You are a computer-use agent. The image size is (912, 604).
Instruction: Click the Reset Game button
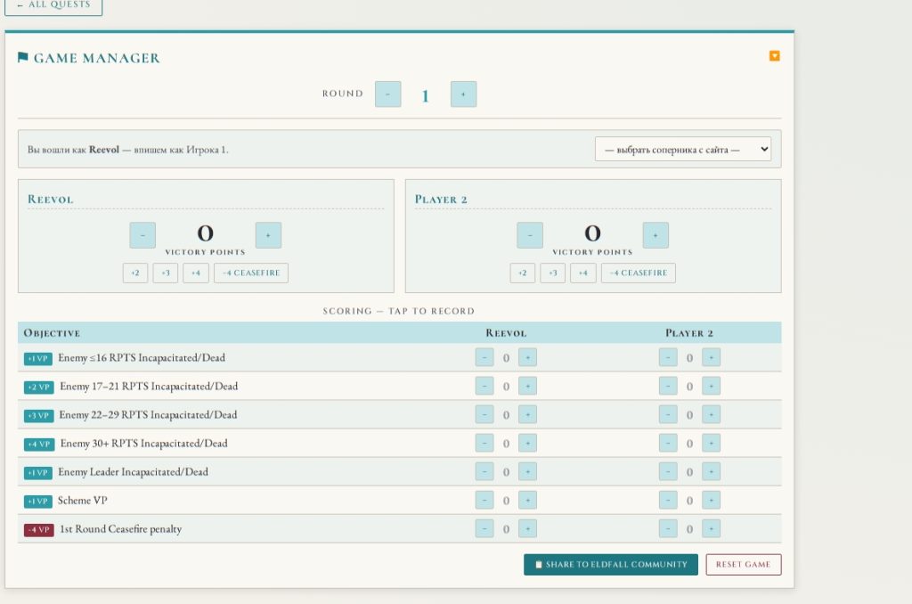[x=744, y=565]
